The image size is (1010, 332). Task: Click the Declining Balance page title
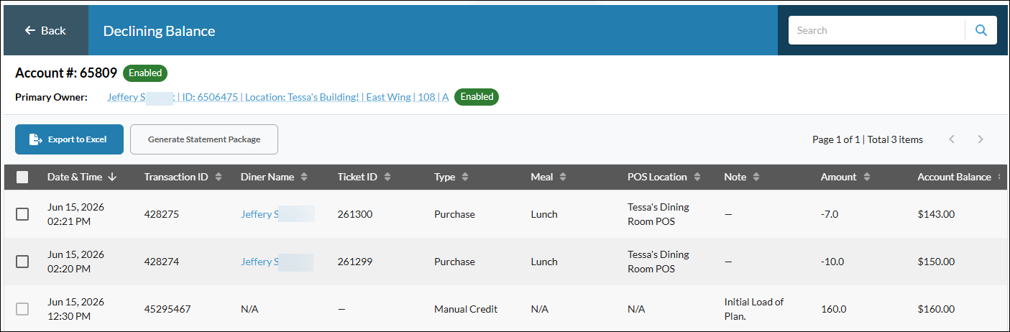coord(159,31)
